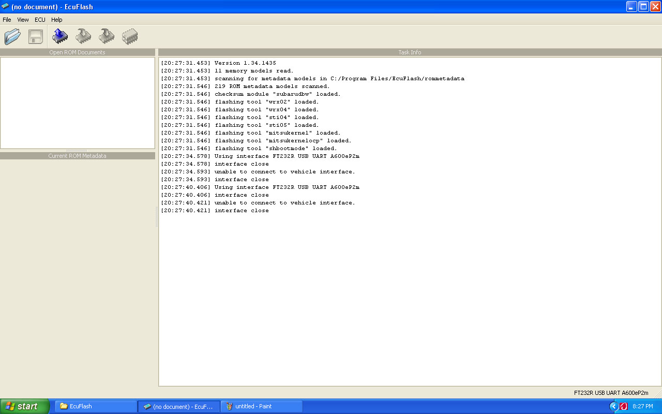This screenshot has width=662, height=414.
Task: Click 'Using interface' line at 20:27:40.406
Action: (x=260, y=187)
